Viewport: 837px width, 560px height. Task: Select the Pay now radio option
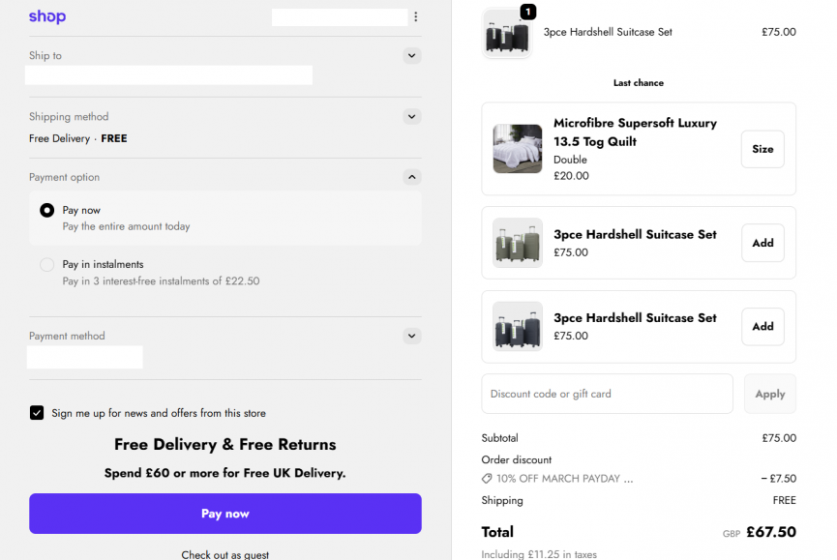[x=46, y=210]
